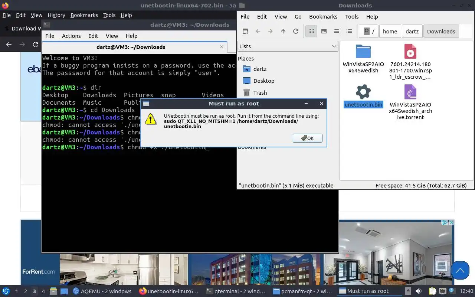Go back in the file manager toolbar
This screenshot has height=297, width=475.
coord(258,32)
